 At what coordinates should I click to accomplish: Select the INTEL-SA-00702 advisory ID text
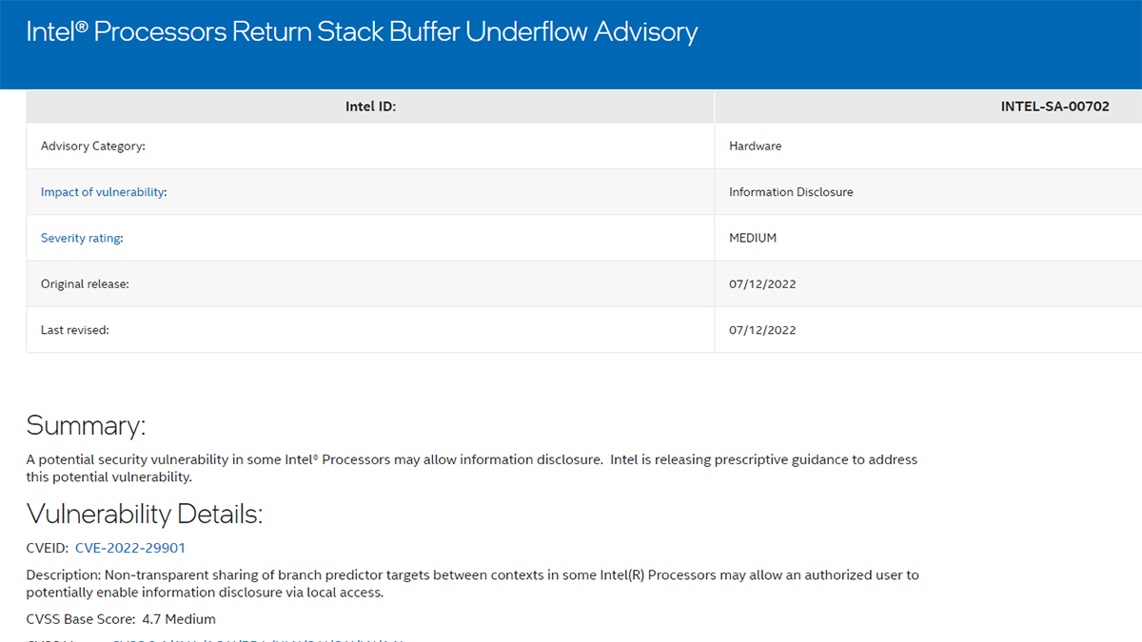click(1054, 107)
